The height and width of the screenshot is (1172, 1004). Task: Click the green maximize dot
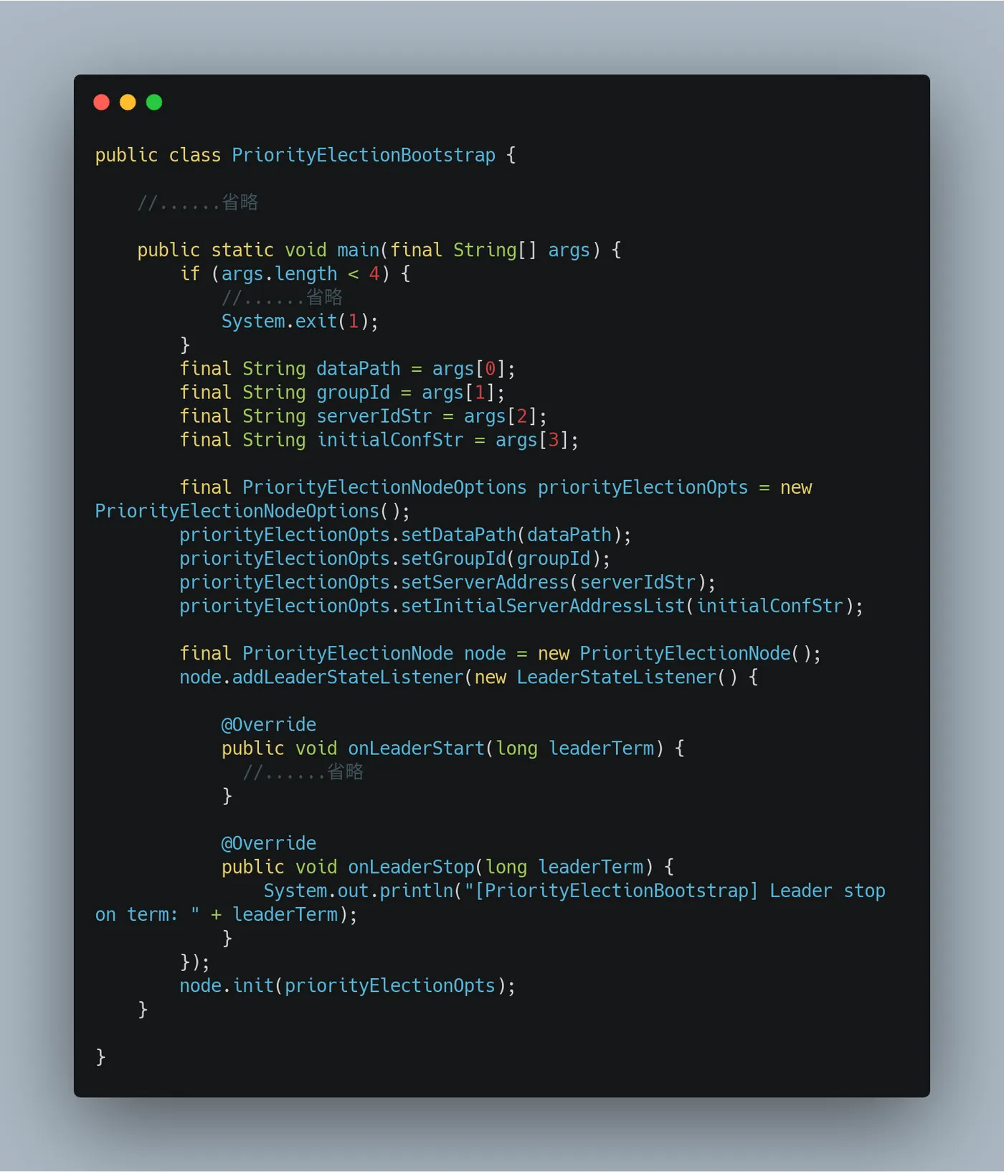click(x=154, y=102)
